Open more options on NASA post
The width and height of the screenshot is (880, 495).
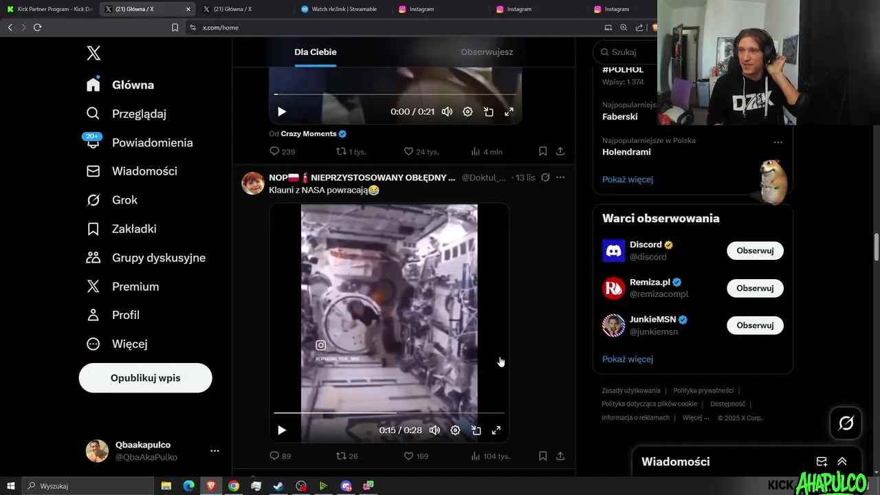point(560,177)
